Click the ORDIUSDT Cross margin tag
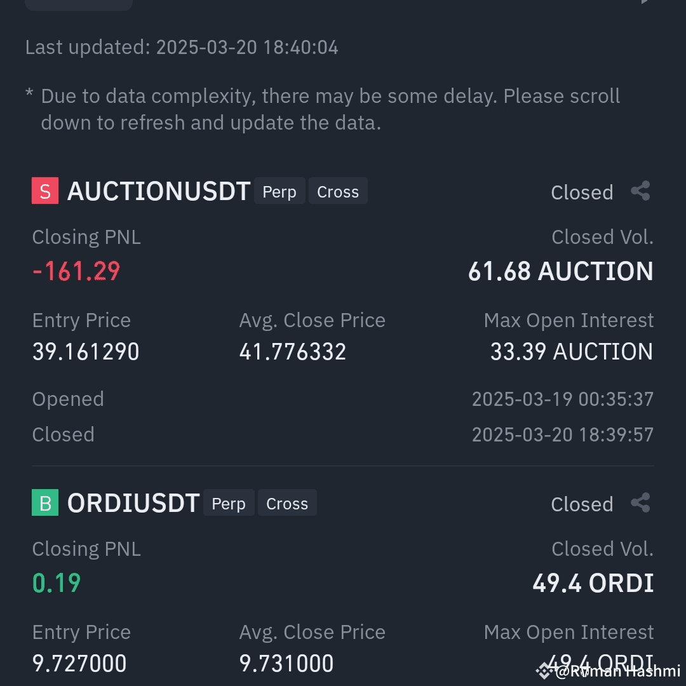 coord(288,502)
